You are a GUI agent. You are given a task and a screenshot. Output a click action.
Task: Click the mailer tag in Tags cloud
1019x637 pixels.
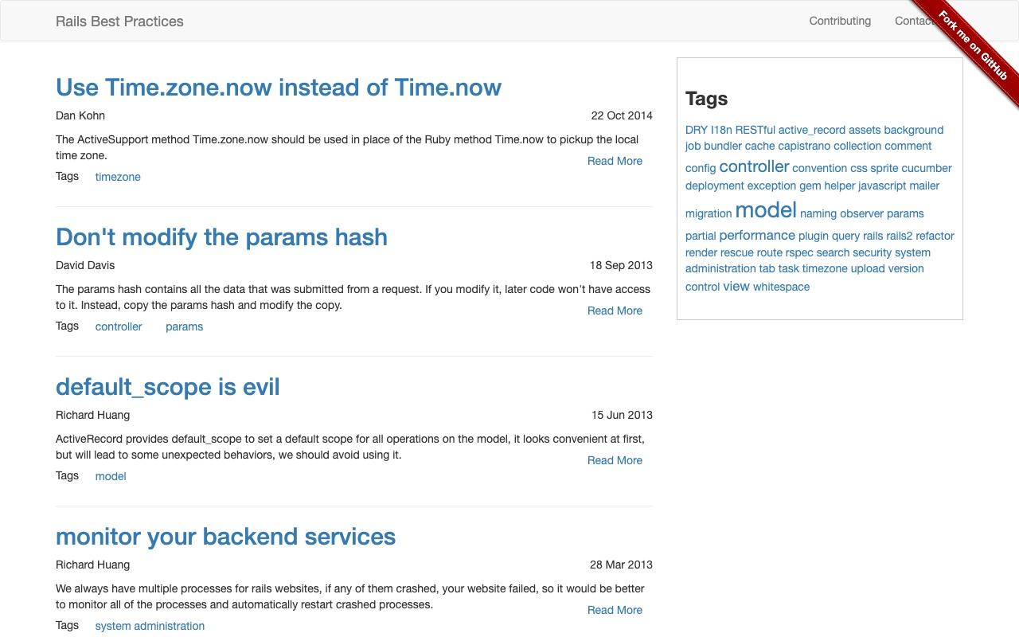click(x=924, y=186)
